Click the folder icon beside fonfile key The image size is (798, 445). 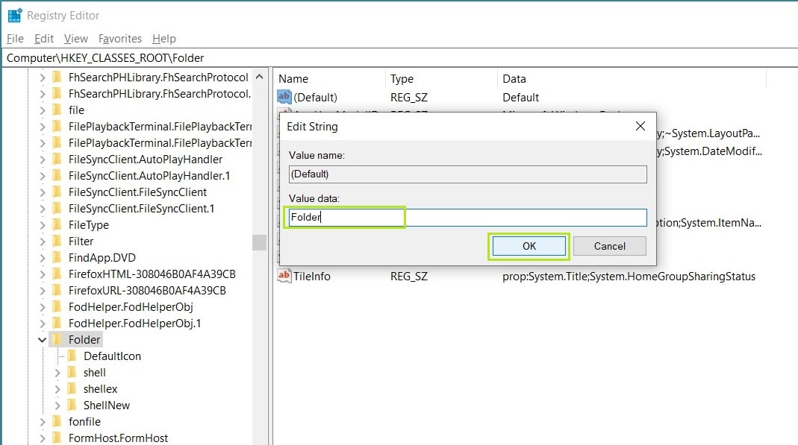(x=57, y=421)
